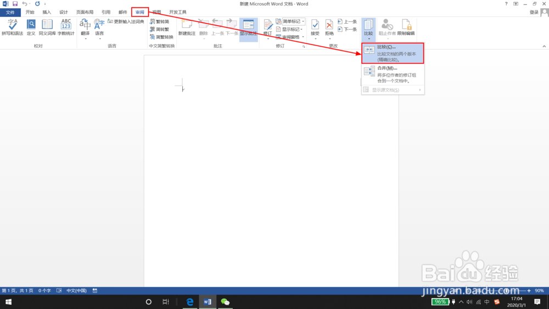Collapse the ribbon with the chevron
549x309 pixels.
[544, 46]
